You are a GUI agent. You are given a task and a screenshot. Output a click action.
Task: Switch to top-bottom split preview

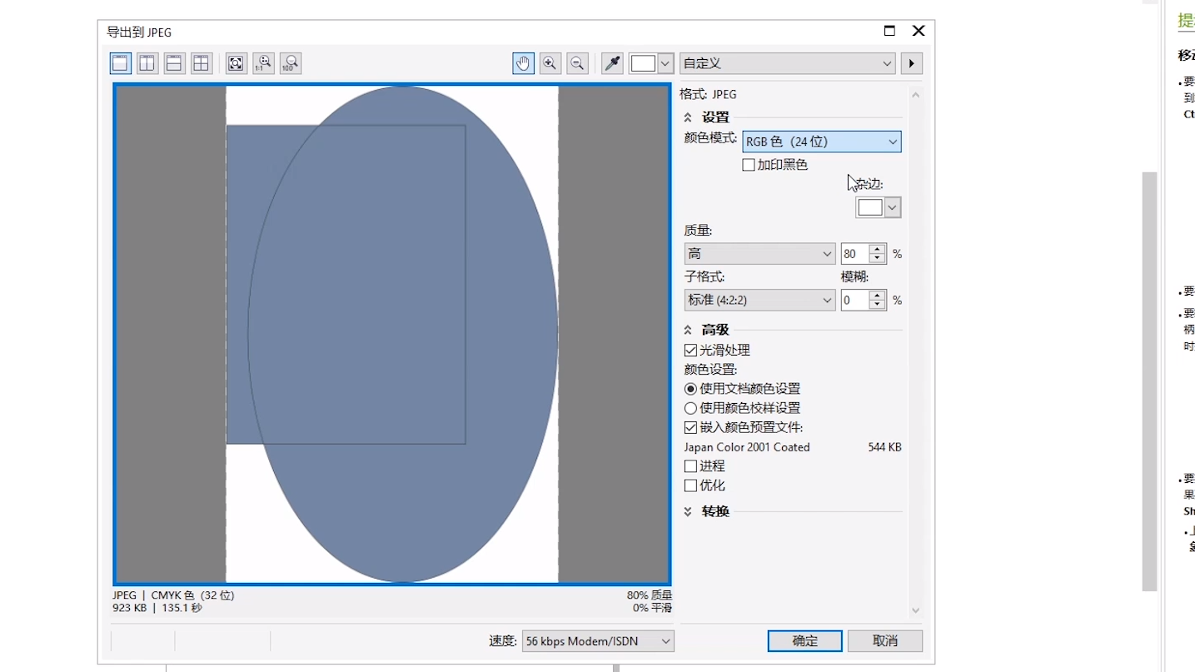[x=174, y=63]
